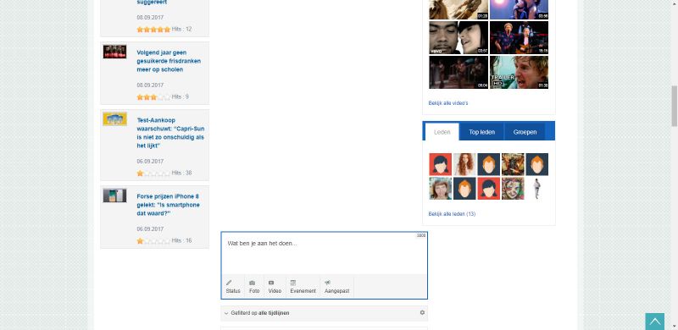Open stream filter settings gear icon
Image resolution: width=678 pixels, height=330 pixels.
[x=422, y=313]
